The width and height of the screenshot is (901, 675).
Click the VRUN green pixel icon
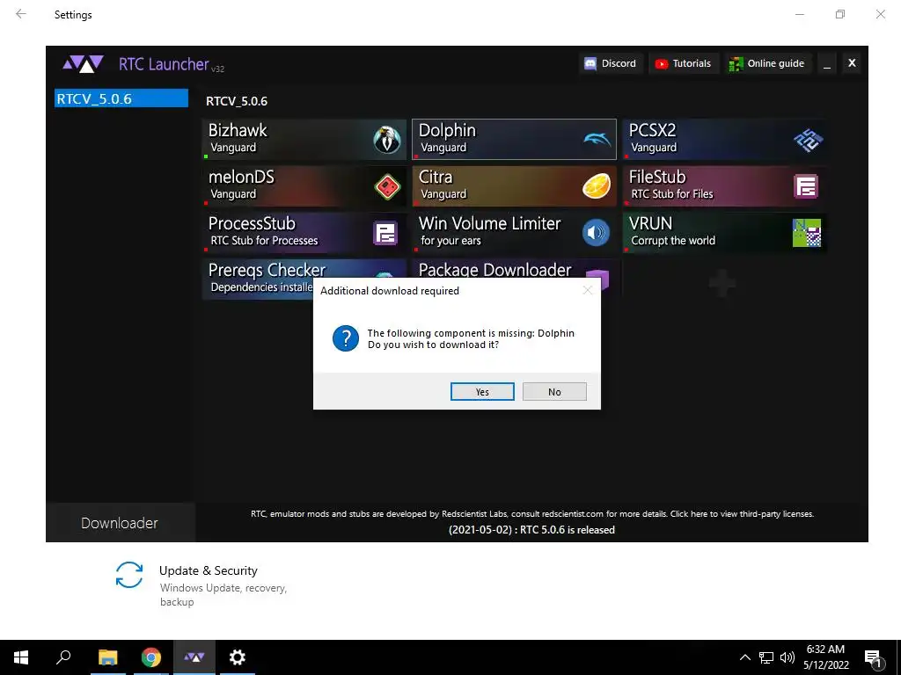(807, 232)
